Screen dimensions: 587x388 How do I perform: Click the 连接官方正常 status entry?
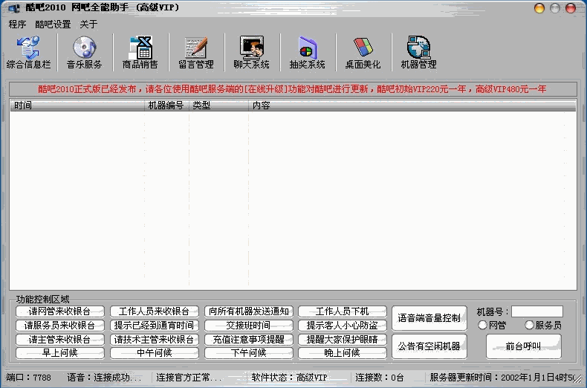point(189,378)
